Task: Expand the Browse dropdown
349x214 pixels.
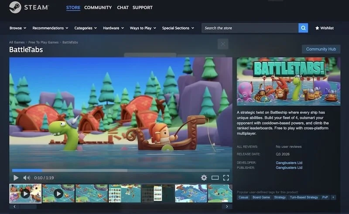Action: coord(18,28)
